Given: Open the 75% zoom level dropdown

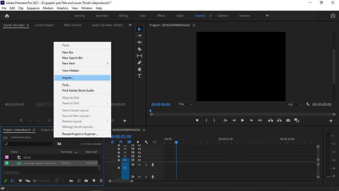Looking at the screenshot, I should (185, 104).
